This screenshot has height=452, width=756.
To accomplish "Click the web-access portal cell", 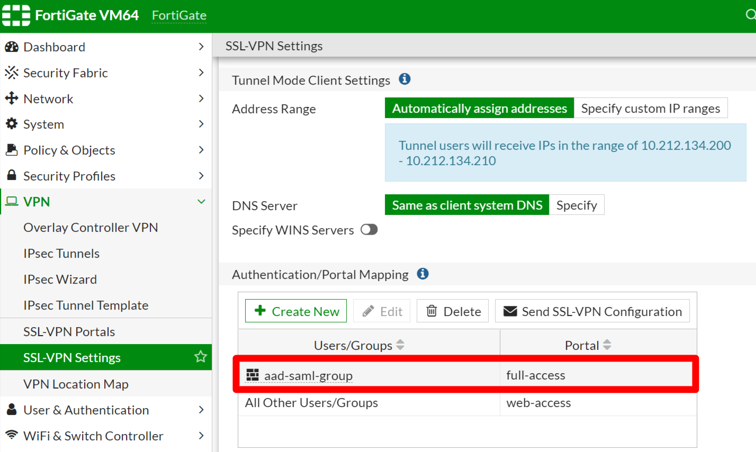I will [539, 403].
